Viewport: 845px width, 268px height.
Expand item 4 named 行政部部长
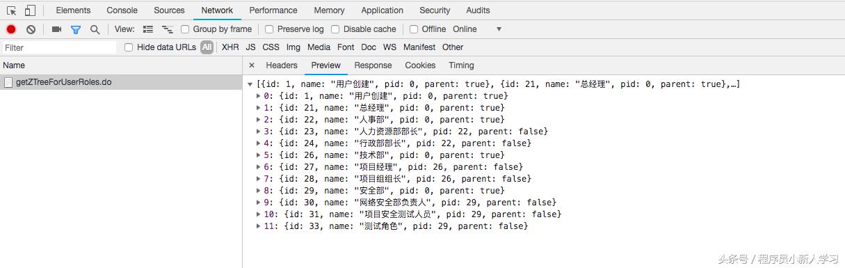pyautogui.click(x=259, y=143)
